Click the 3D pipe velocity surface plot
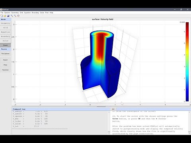This screenshot has width=191, height=143. (101, 65)
